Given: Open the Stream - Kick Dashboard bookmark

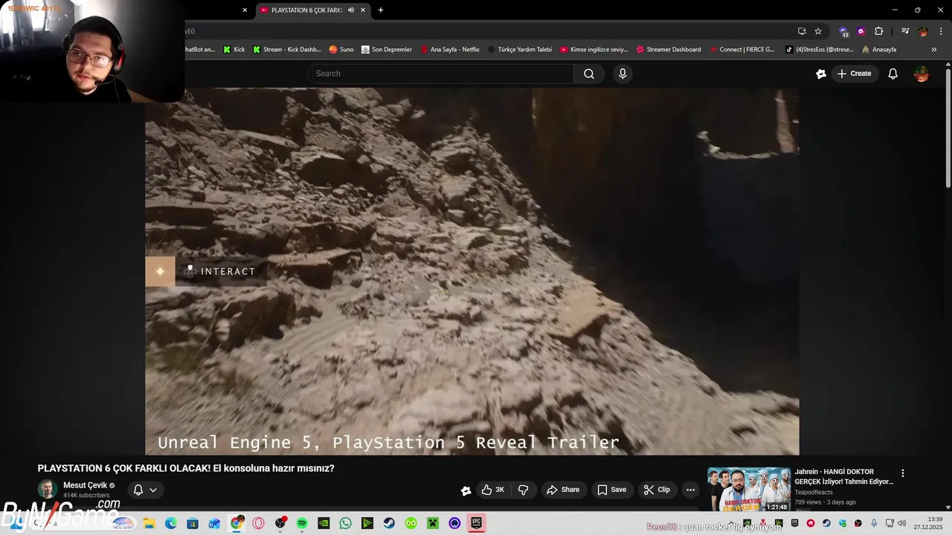Looking at the screenshot, I should click(287, 50).
